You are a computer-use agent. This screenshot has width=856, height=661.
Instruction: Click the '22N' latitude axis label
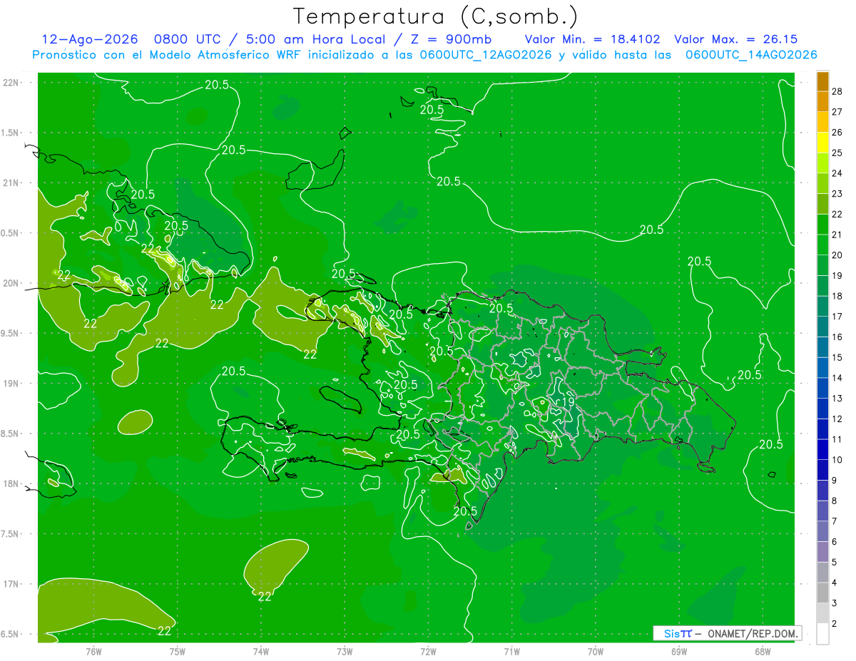pos(11,82)
